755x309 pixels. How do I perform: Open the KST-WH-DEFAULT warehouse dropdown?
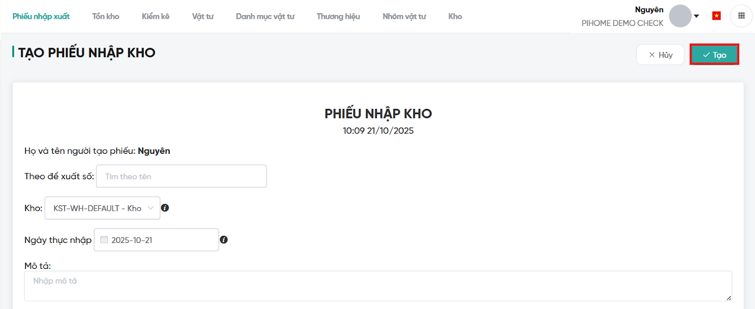[102, 208]
